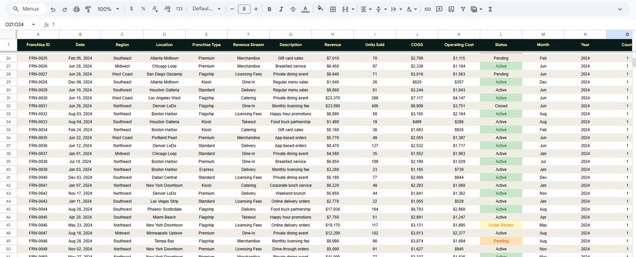
Task: Click the font size field showing 8
Action: click(x=244, y=9)
